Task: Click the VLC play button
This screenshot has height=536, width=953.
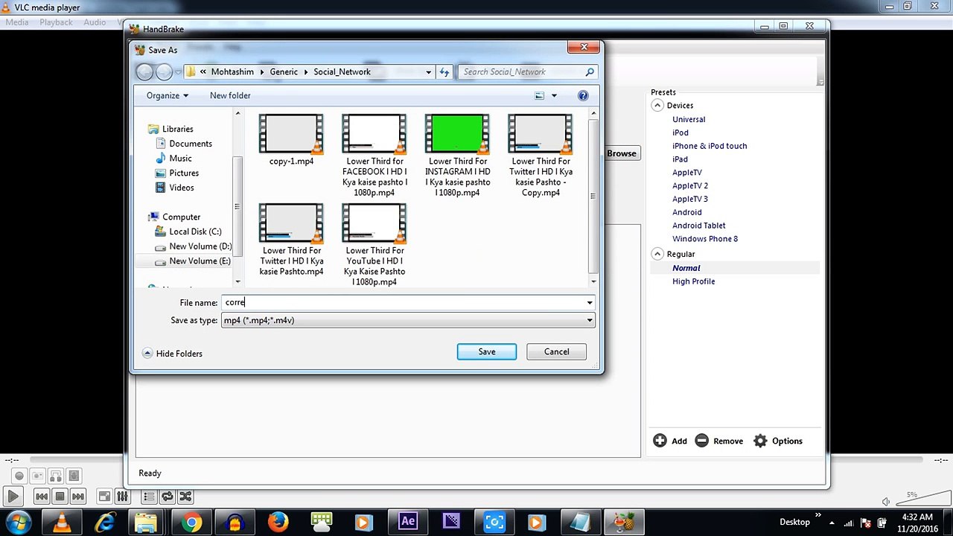Action: (13, 497)
